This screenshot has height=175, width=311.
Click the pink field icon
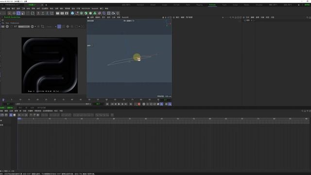pos(99,13)
